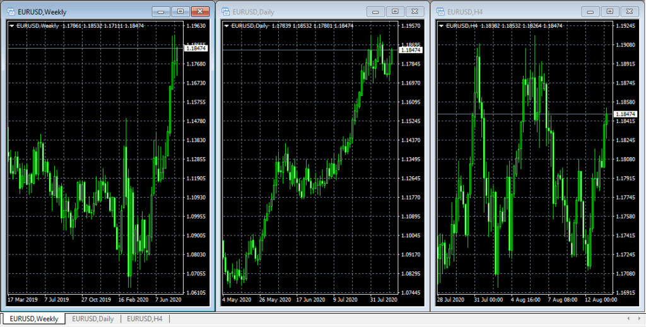Select the EURUSD,Weekly tab
This screenshot has width=646, height=327.
tap(34, 319)
